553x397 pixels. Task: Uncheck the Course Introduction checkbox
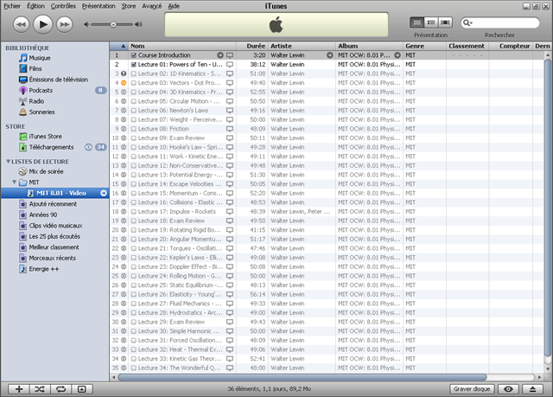click(x=134, y=55)
